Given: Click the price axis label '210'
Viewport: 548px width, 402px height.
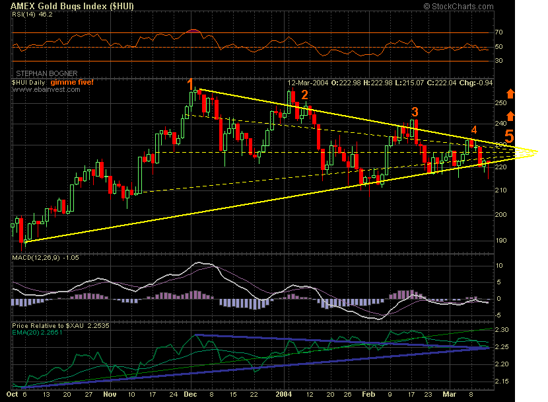Looking at the screenshot, I should [x=501, y=190].
